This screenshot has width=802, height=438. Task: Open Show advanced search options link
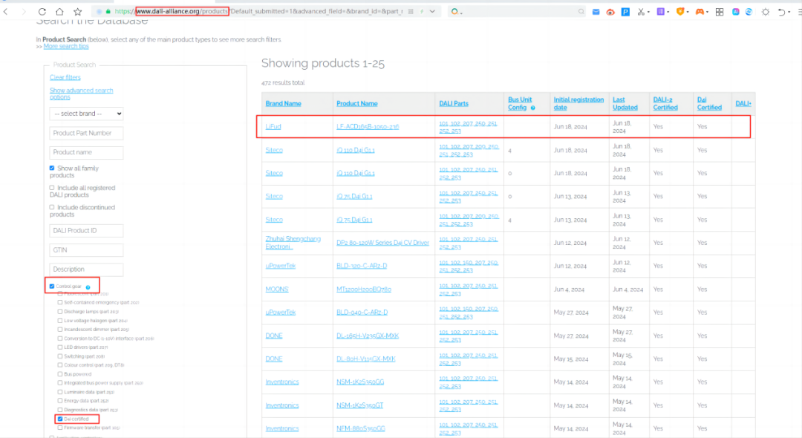pyautogui.click(x=82, y=94)
